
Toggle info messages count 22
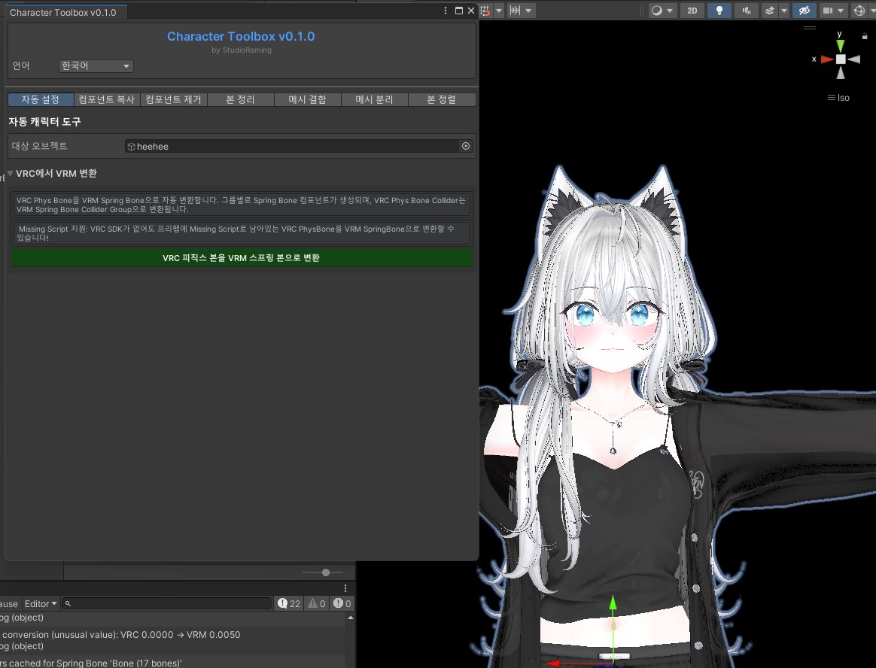coord(289,604)
